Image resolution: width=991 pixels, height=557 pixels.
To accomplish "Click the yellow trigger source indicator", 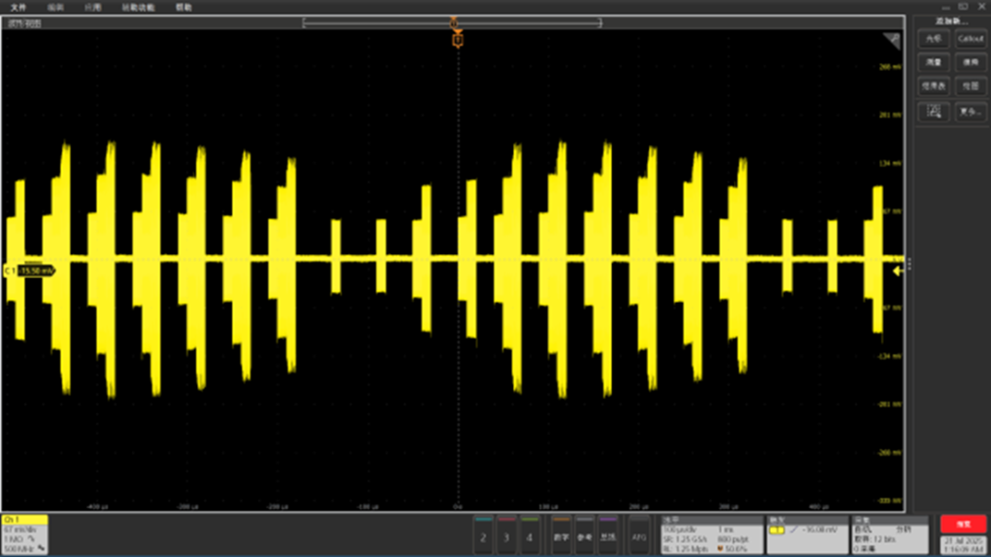I will coord(777,530).
